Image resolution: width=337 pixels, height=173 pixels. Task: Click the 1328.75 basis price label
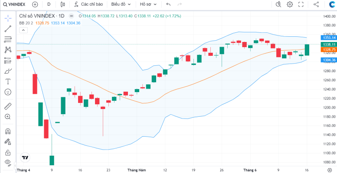pyautogui.click(x=328, y=49)
